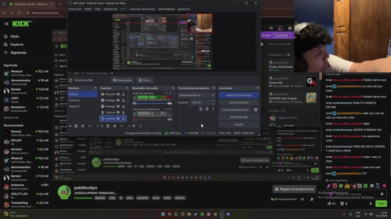This screenshot has height=219, width=391.
Task: Open Desvanecimiento transition dropdown
Action: click(197, 95)
